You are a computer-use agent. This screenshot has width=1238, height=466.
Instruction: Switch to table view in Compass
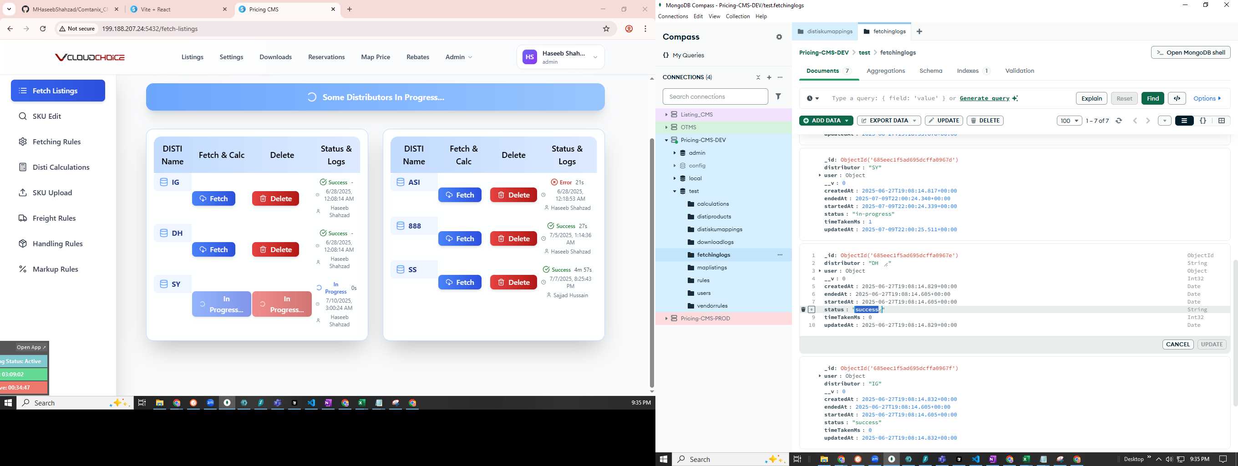1222,121
